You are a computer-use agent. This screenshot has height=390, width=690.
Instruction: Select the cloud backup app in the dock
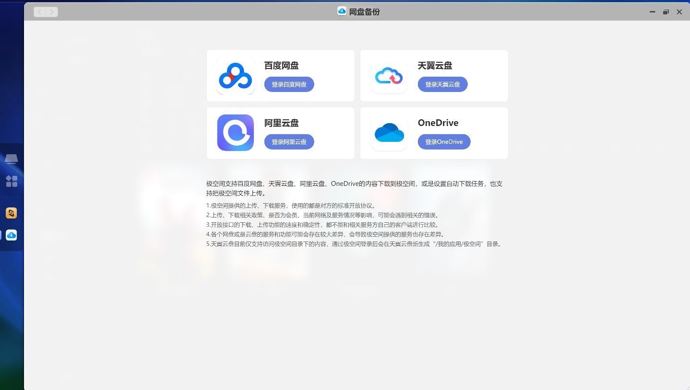tap(12, 235)
